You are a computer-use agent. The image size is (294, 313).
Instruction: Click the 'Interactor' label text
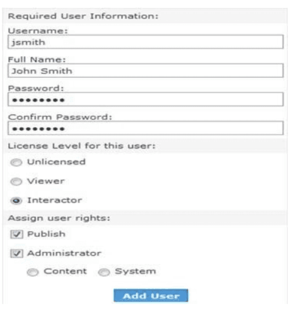pos(54,200)
